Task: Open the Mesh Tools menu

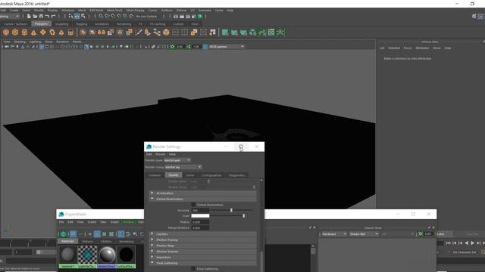Action: [114, 11]
